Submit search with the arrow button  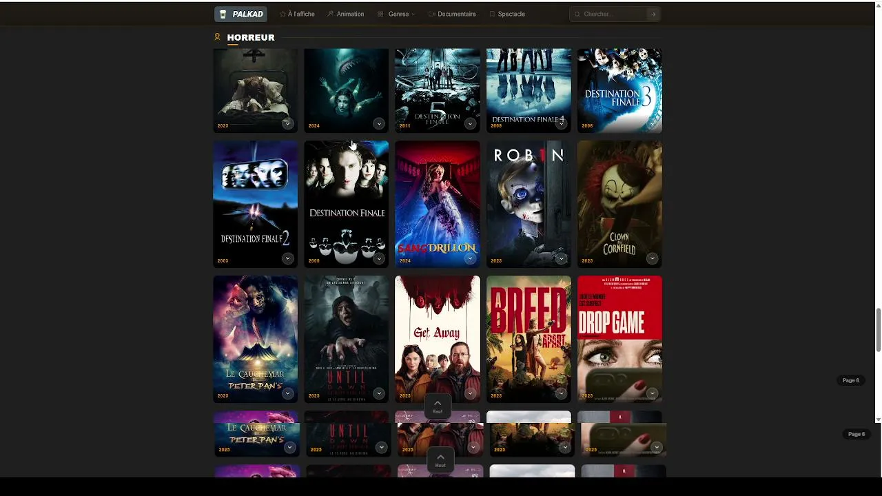click(x=653, y=14)
